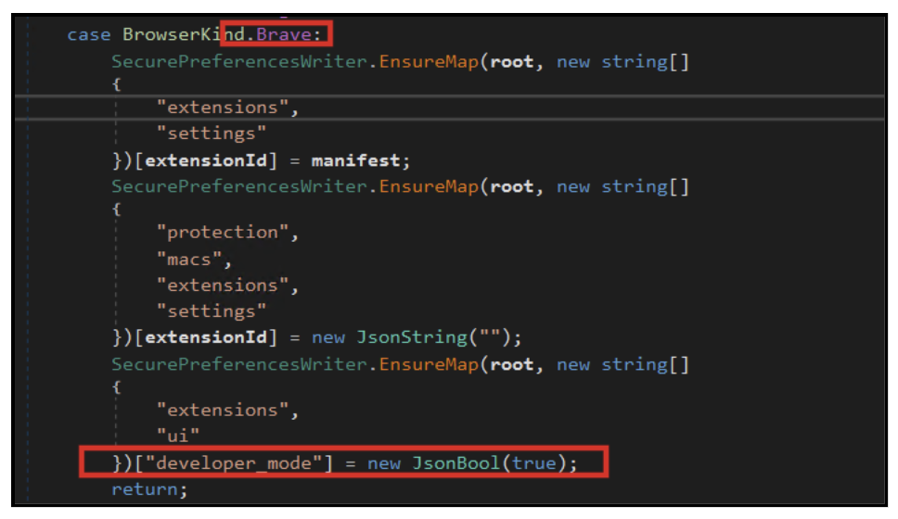
Task: Click the "ui" string literal
Action: pos(178,436)
